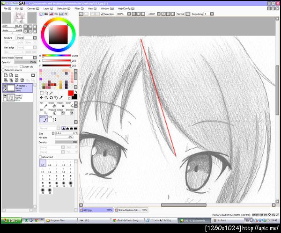This screenshot has width=281, height=233.
Task: Swap foreground and background colors
Action: point(76,92)
